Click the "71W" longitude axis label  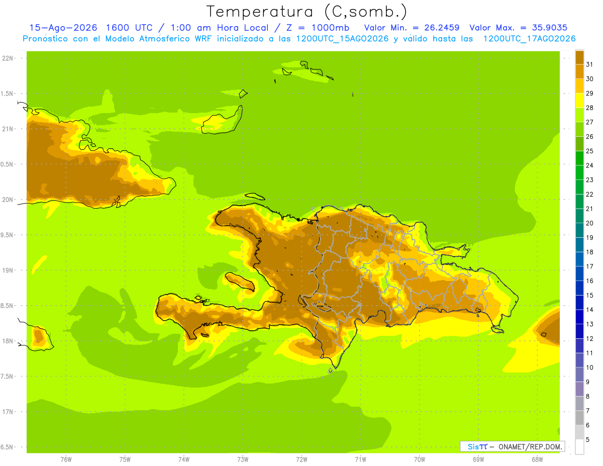click(360, 459)
